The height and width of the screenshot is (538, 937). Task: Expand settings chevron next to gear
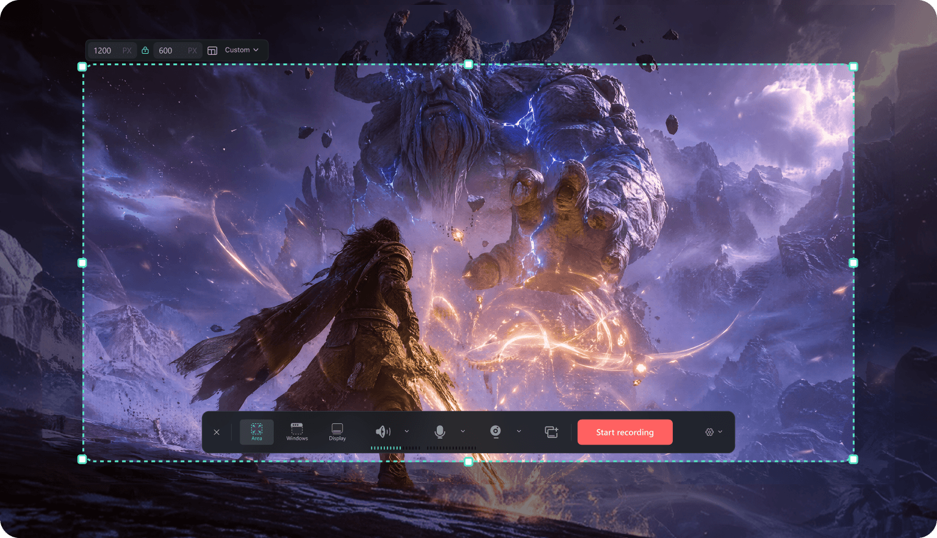pyautogui.click(x=720, y=431)
